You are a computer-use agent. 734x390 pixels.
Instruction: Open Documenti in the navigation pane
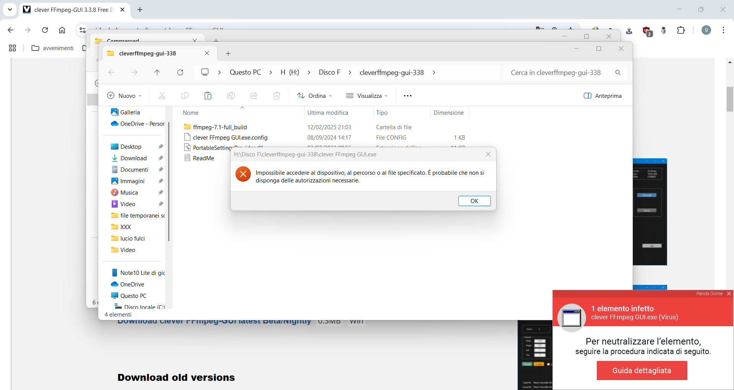click(134, 170)
